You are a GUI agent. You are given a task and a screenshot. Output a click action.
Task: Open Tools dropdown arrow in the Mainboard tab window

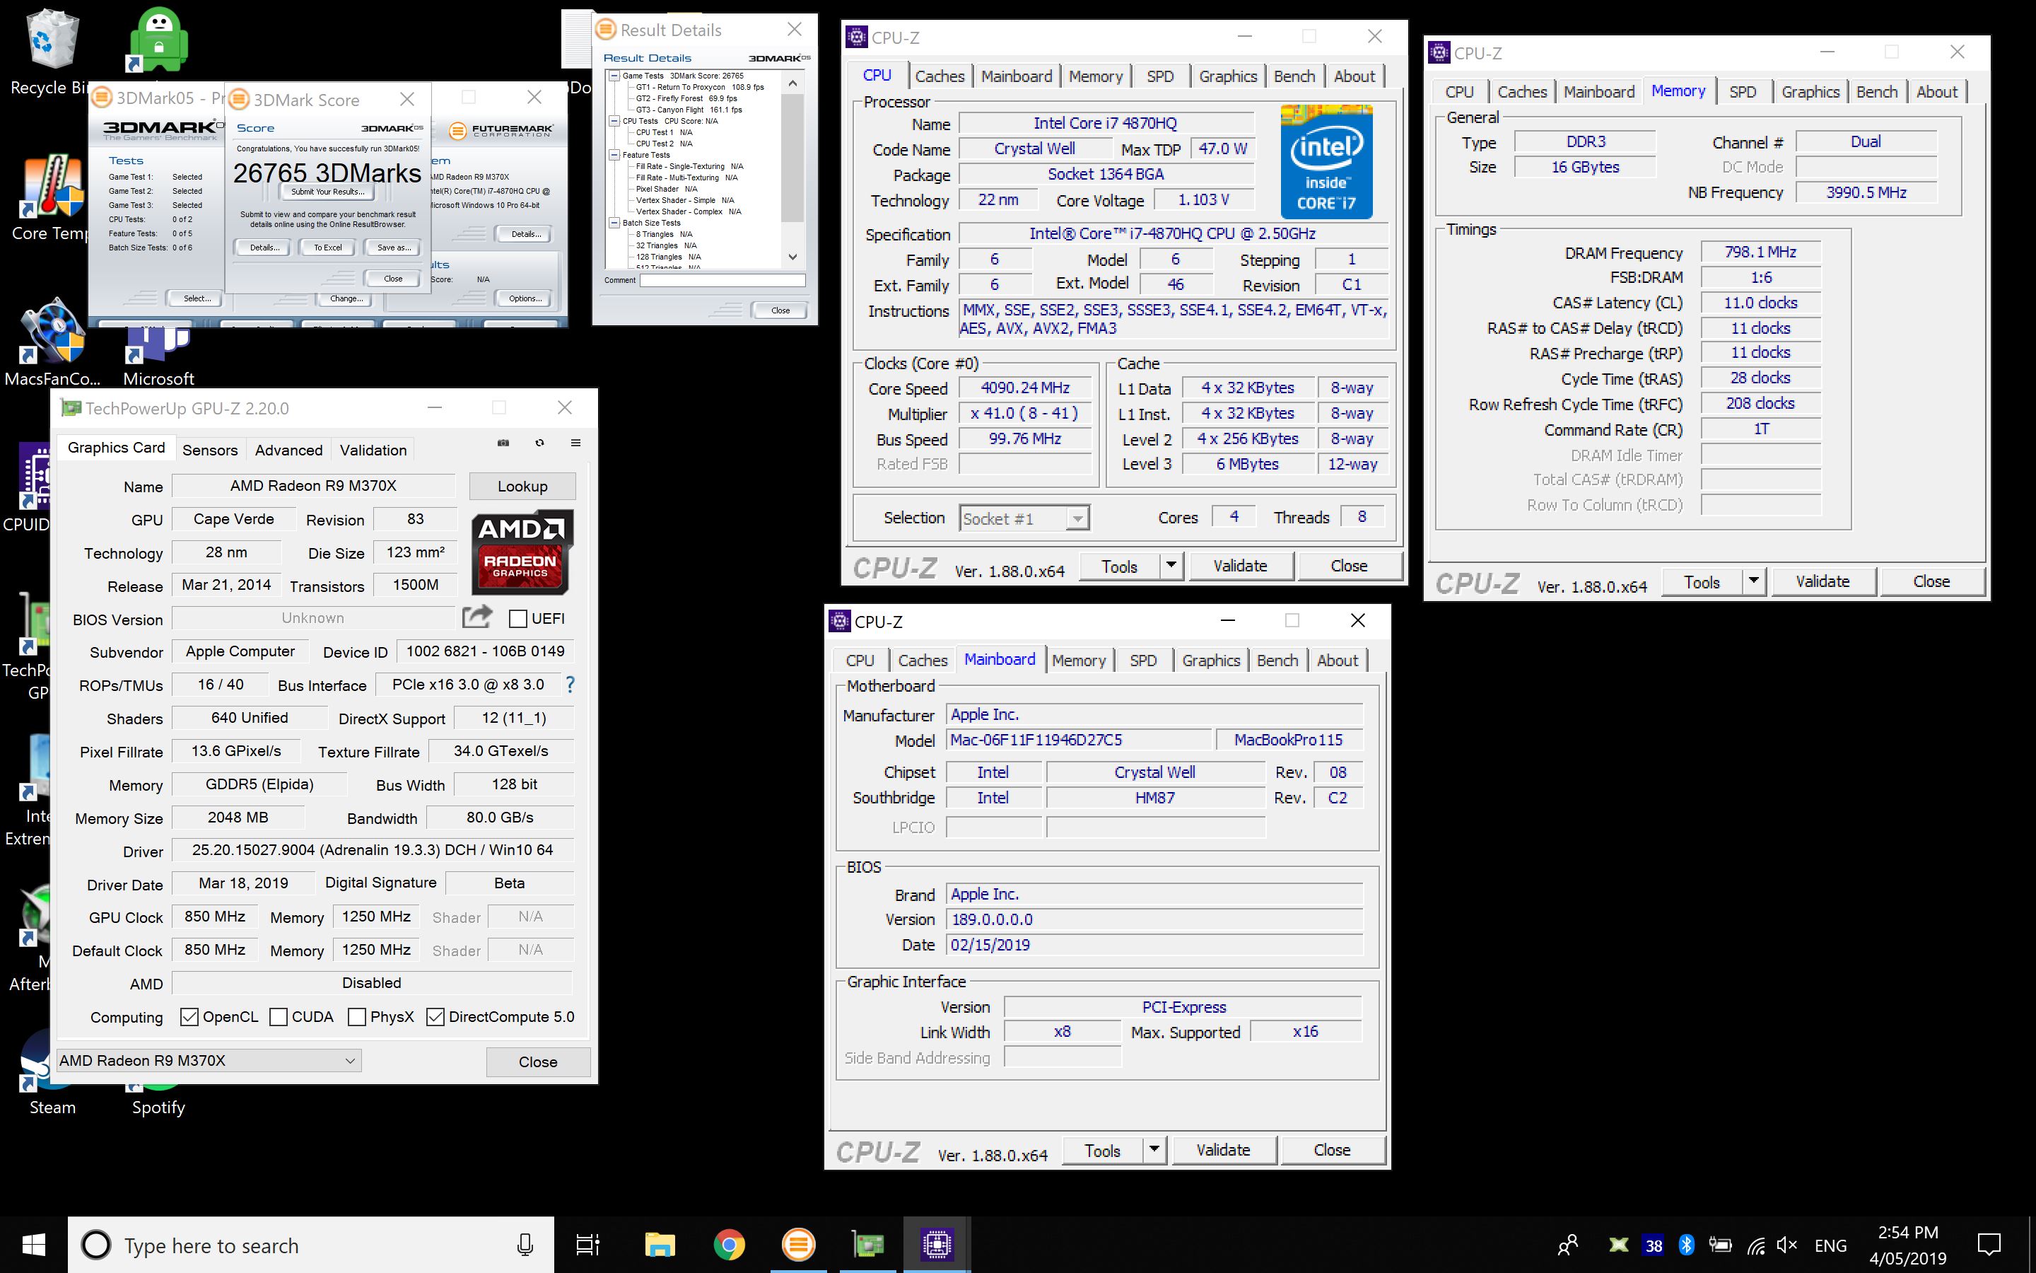point(1154,1149)
